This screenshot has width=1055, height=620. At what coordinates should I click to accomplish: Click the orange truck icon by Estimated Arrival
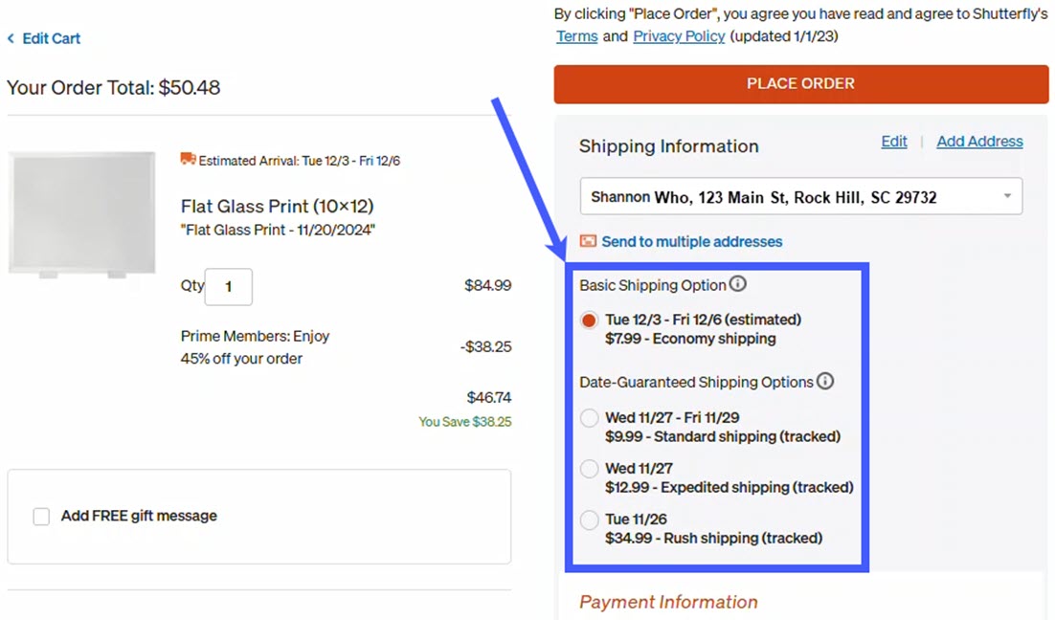[188, 160]
